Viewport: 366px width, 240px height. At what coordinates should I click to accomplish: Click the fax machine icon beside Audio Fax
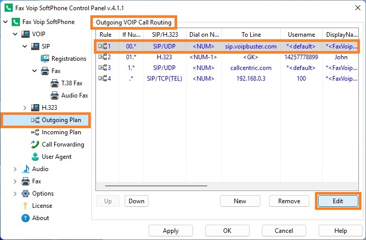55,95
